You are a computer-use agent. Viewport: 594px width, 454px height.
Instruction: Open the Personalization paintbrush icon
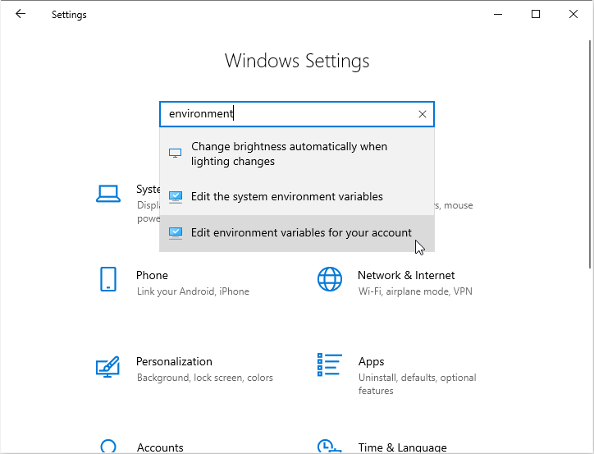coord(108,366)
